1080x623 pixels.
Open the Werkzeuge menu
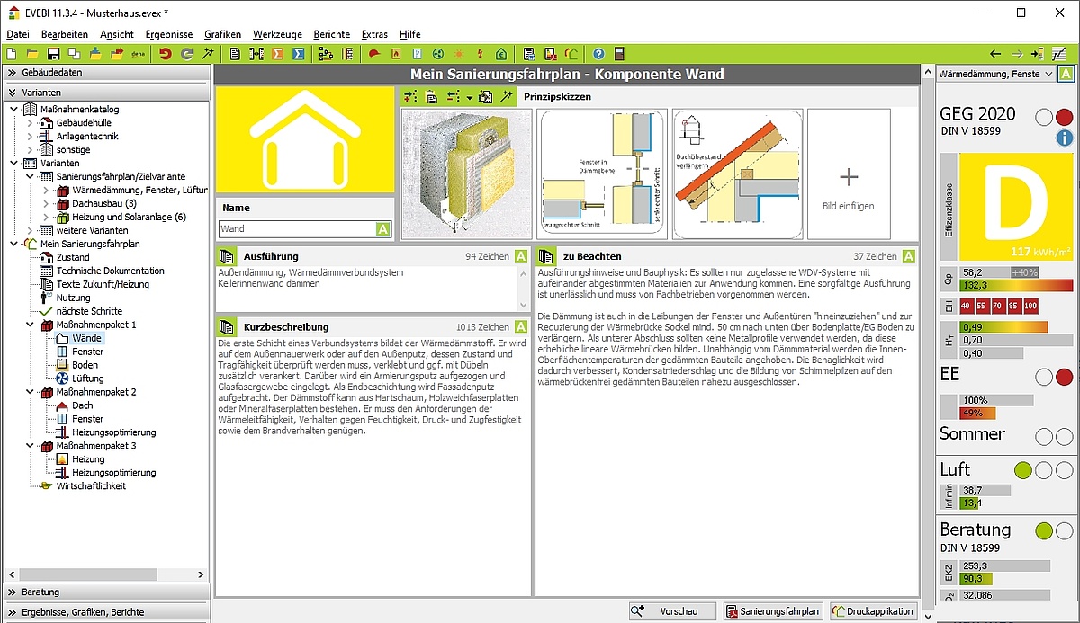click(277, 34)
